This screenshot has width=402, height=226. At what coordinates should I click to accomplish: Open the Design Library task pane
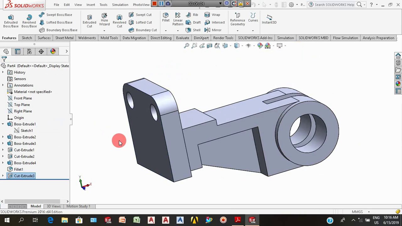click(x=398, y=63)
